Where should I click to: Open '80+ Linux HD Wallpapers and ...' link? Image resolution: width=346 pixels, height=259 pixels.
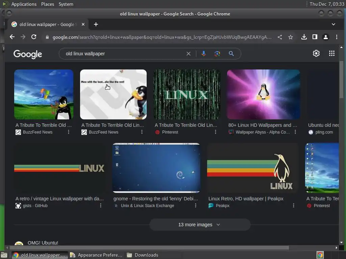tap(263, 125)
